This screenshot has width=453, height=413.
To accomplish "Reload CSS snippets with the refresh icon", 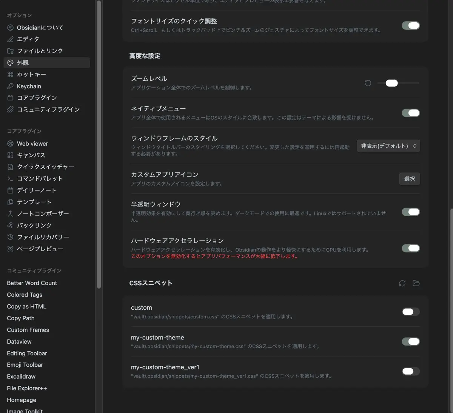I will tap(402, 283).
